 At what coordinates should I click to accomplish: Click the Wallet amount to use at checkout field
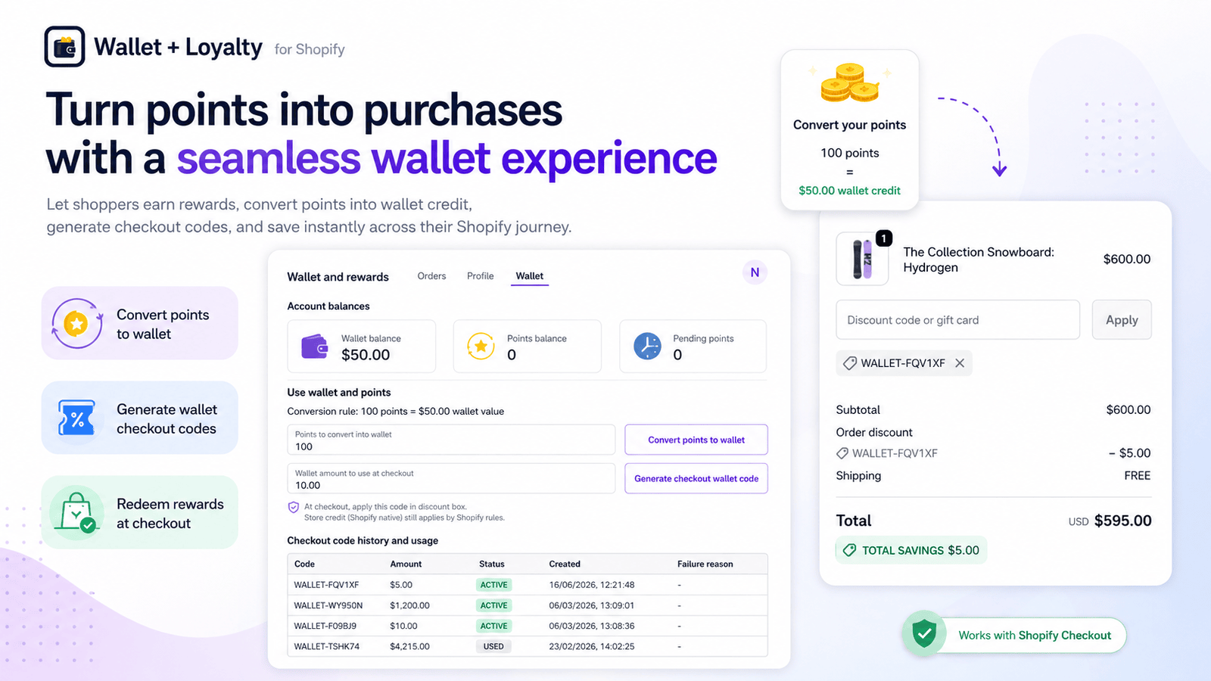(x=451, y=478)
